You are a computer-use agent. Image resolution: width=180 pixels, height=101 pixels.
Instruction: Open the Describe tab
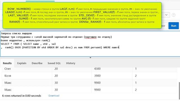(x=37, y=63)
